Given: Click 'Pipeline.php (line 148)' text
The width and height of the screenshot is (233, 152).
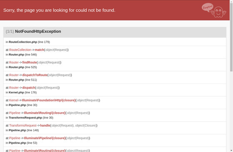Looking at the screenshot, I should tap(24, 130).
